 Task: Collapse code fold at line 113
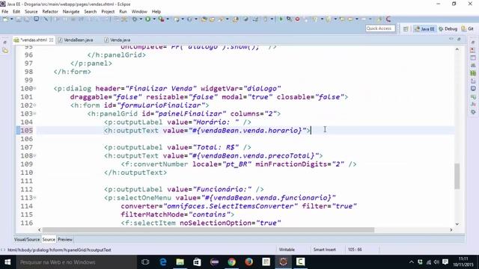35,197
